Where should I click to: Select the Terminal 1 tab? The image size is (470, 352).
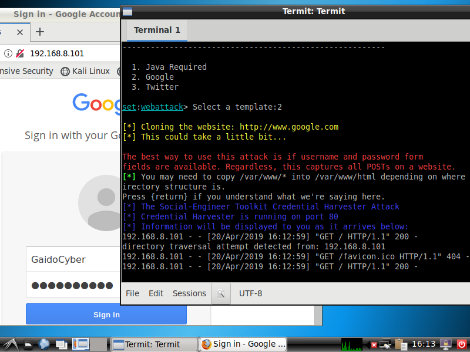coord(157,30)
